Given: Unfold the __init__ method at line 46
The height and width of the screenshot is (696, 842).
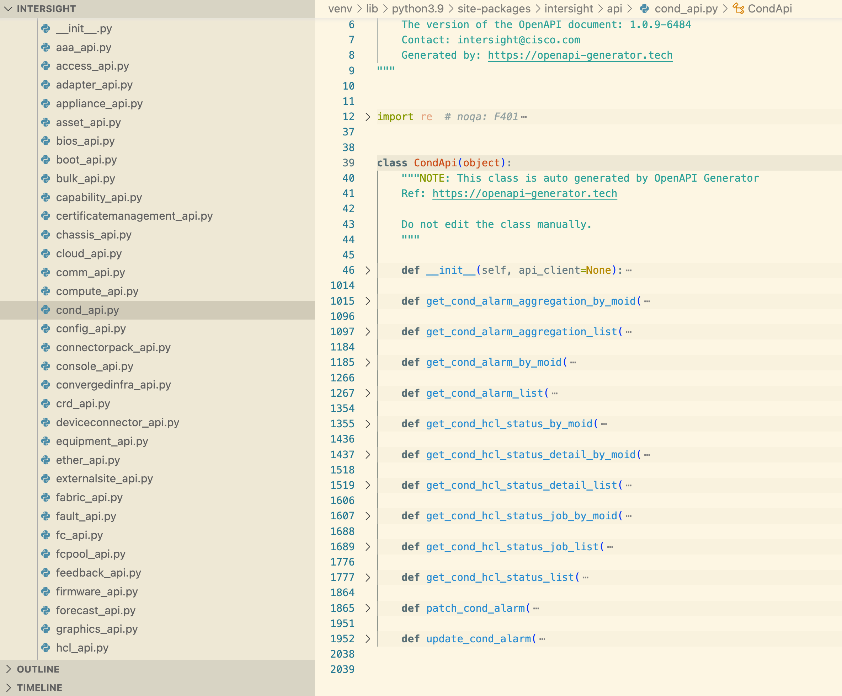Looking at the screenshot, I should click(x=368, y=270).
